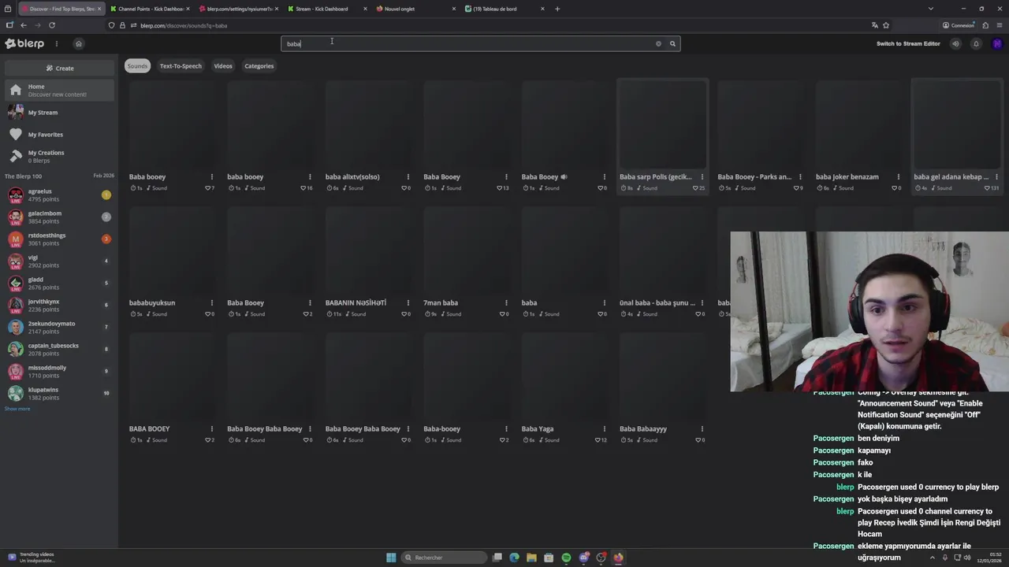1009x567 pixels.
Task: Open the browser list-all-tabs chevron
Action: point(930,9)
